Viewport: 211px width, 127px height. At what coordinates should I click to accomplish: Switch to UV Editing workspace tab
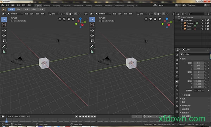coord(66,6)
